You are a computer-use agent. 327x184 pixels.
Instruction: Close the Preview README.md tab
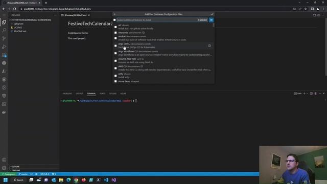[88, 15]
